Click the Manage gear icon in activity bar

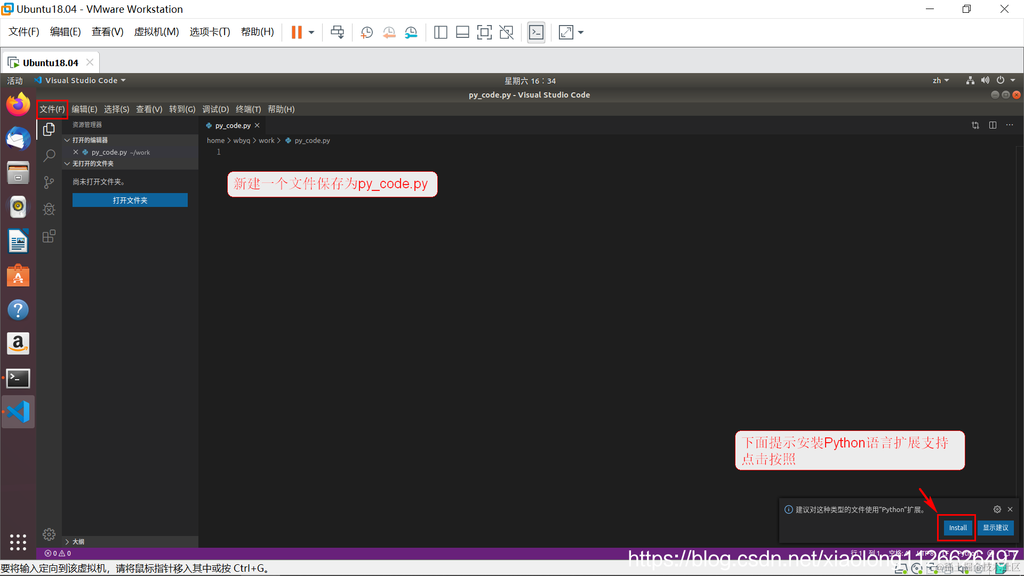(49, 534)
